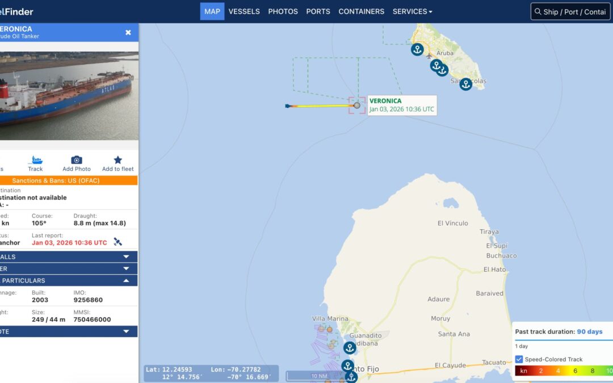Close the VERONICA vessel info panel
Image resolution: width=613 pixels, height=383 pixels.
point(128,32)
